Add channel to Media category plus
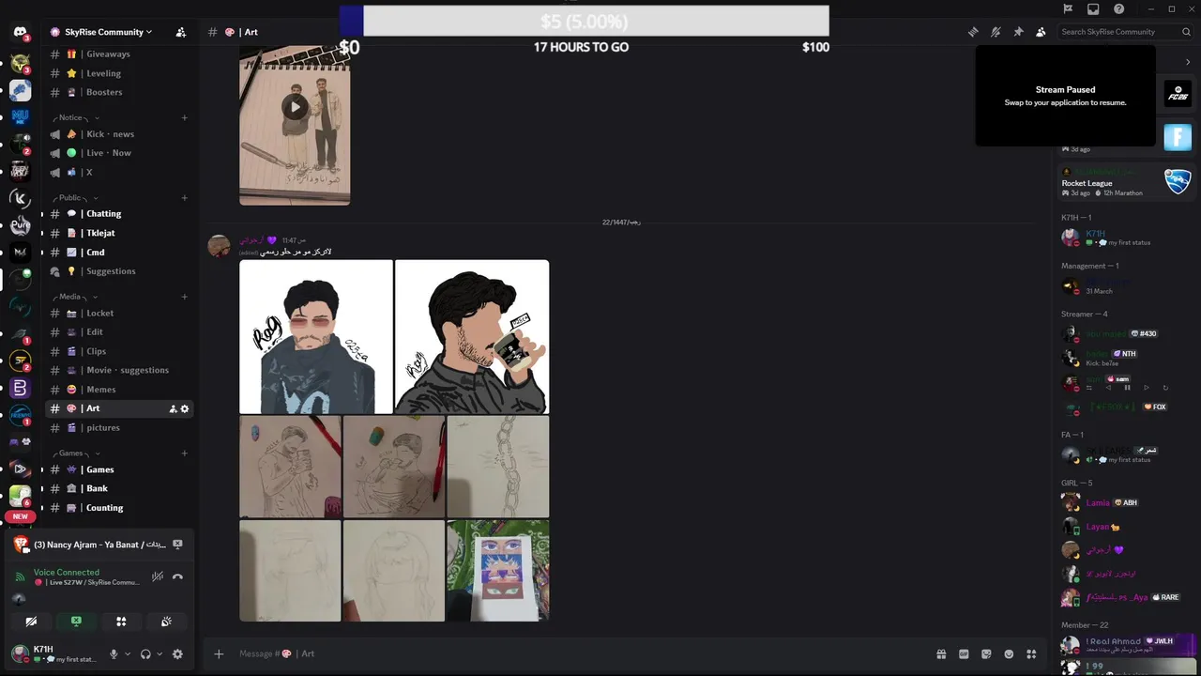1201x676 pixels. [x=185, y=297]
